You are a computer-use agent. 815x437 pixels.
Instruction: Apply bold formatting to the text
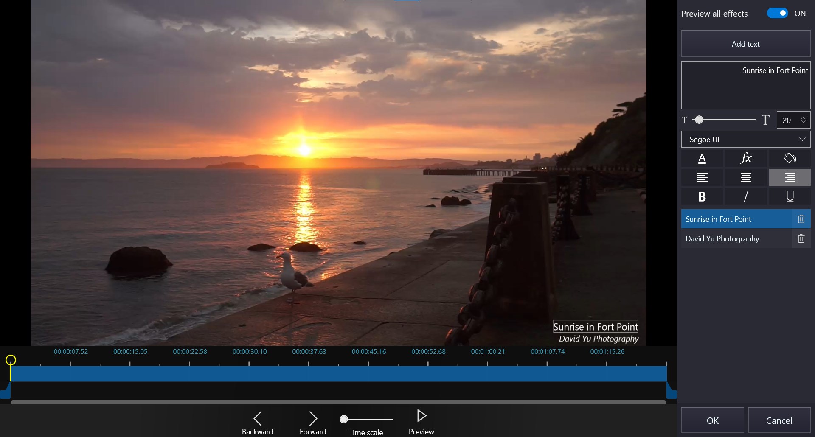point(703,196)
